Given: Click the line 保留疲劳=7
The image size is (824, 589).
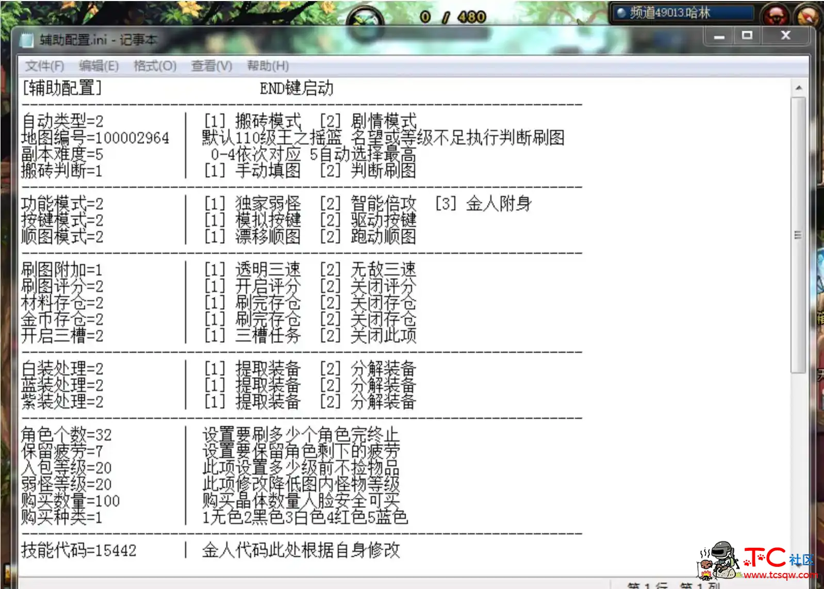Looking at the screenshot, I should tap(62, 451).
